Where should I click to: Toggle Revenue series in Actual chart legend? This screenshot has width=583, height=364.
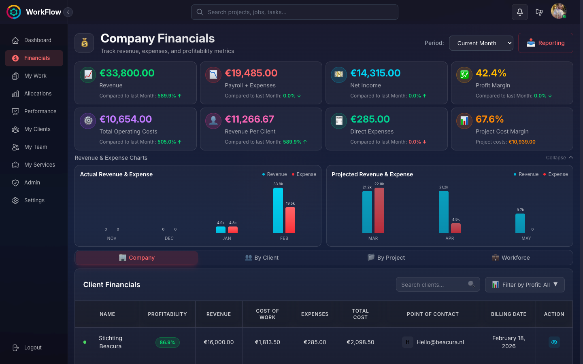coord(274,174)
